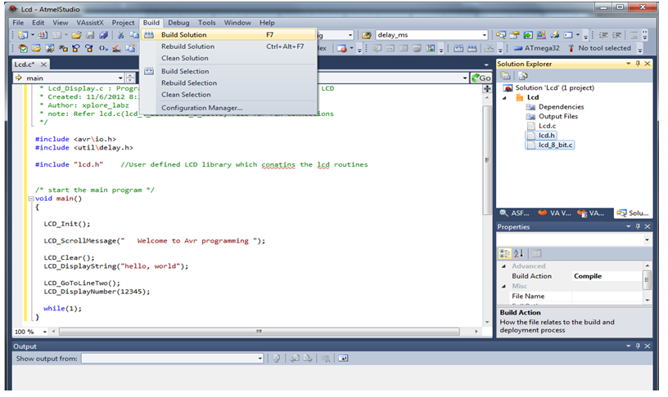Image resolution: width=668 pixels, height=397 pixels.
Task: Open the Show output from dropdown
Action: [260, 359]
